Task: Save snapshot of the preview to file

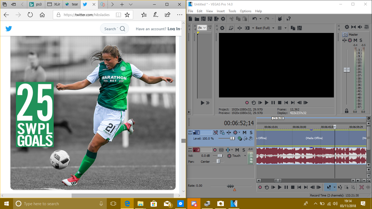Action: pos(300,28)
